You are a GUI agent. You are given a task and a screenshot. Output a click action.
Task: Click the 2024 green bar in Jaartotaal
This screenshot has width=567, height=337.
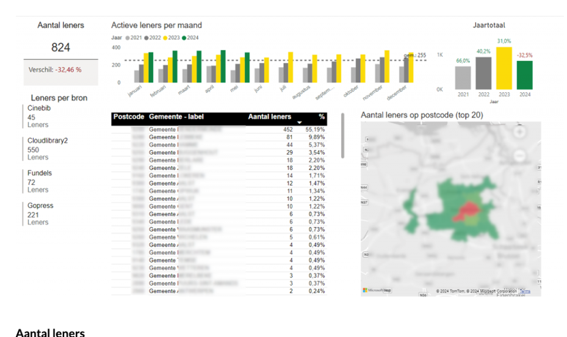pyautogui.click(x=525, y=75)
